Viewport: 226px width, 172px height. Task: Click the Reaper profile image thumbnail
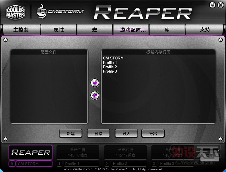30,152
